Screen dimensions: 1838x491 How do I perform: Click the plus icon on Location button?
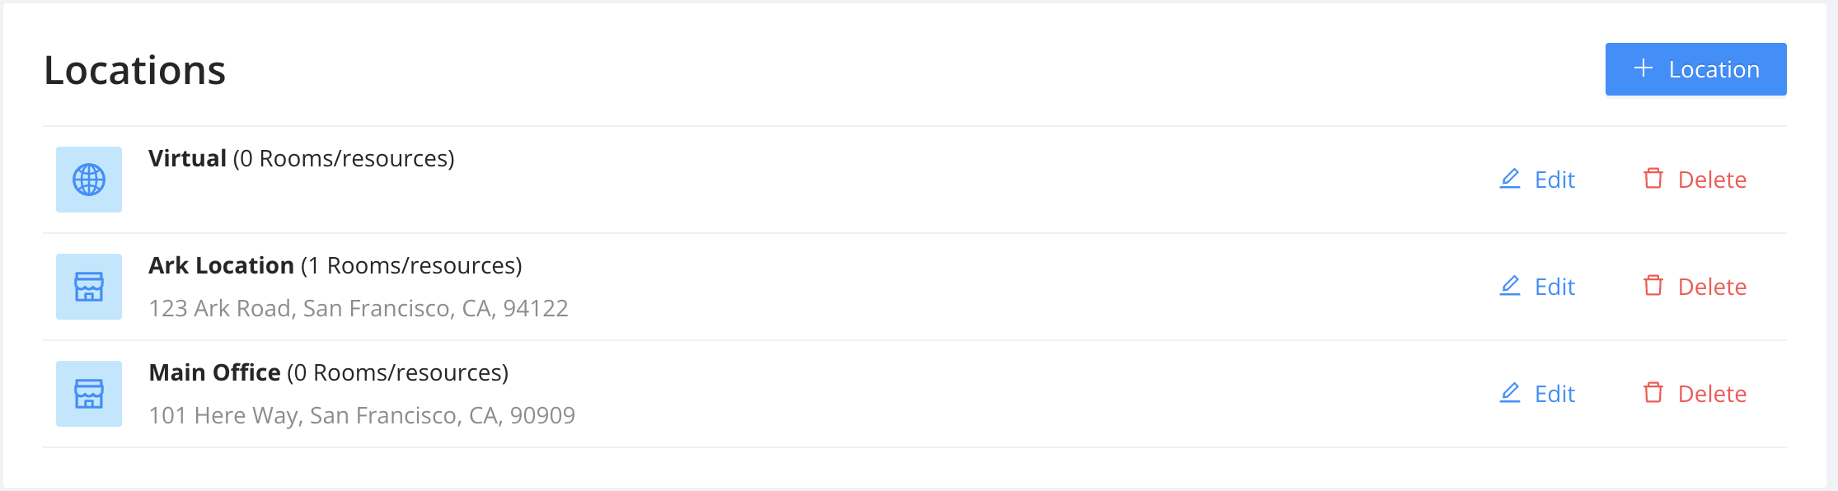coord(1643,68)
